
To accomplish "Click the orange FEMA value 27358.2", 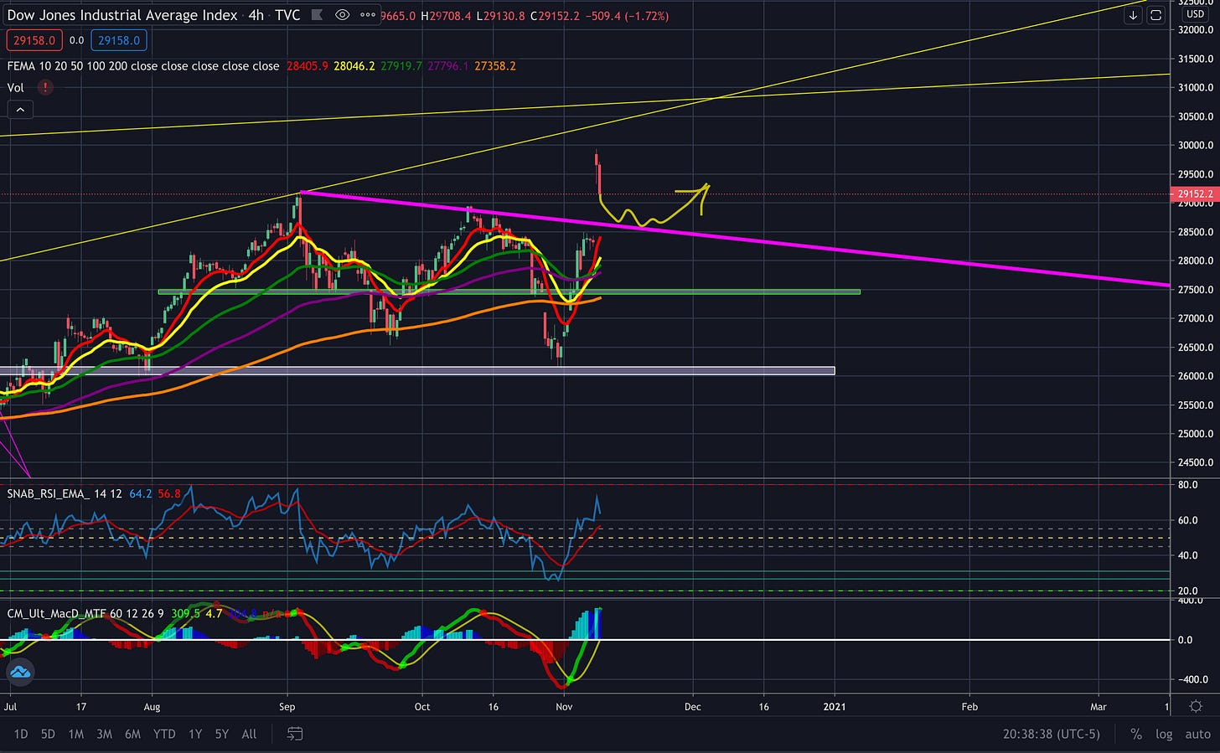I will click(x=495, y=65).
